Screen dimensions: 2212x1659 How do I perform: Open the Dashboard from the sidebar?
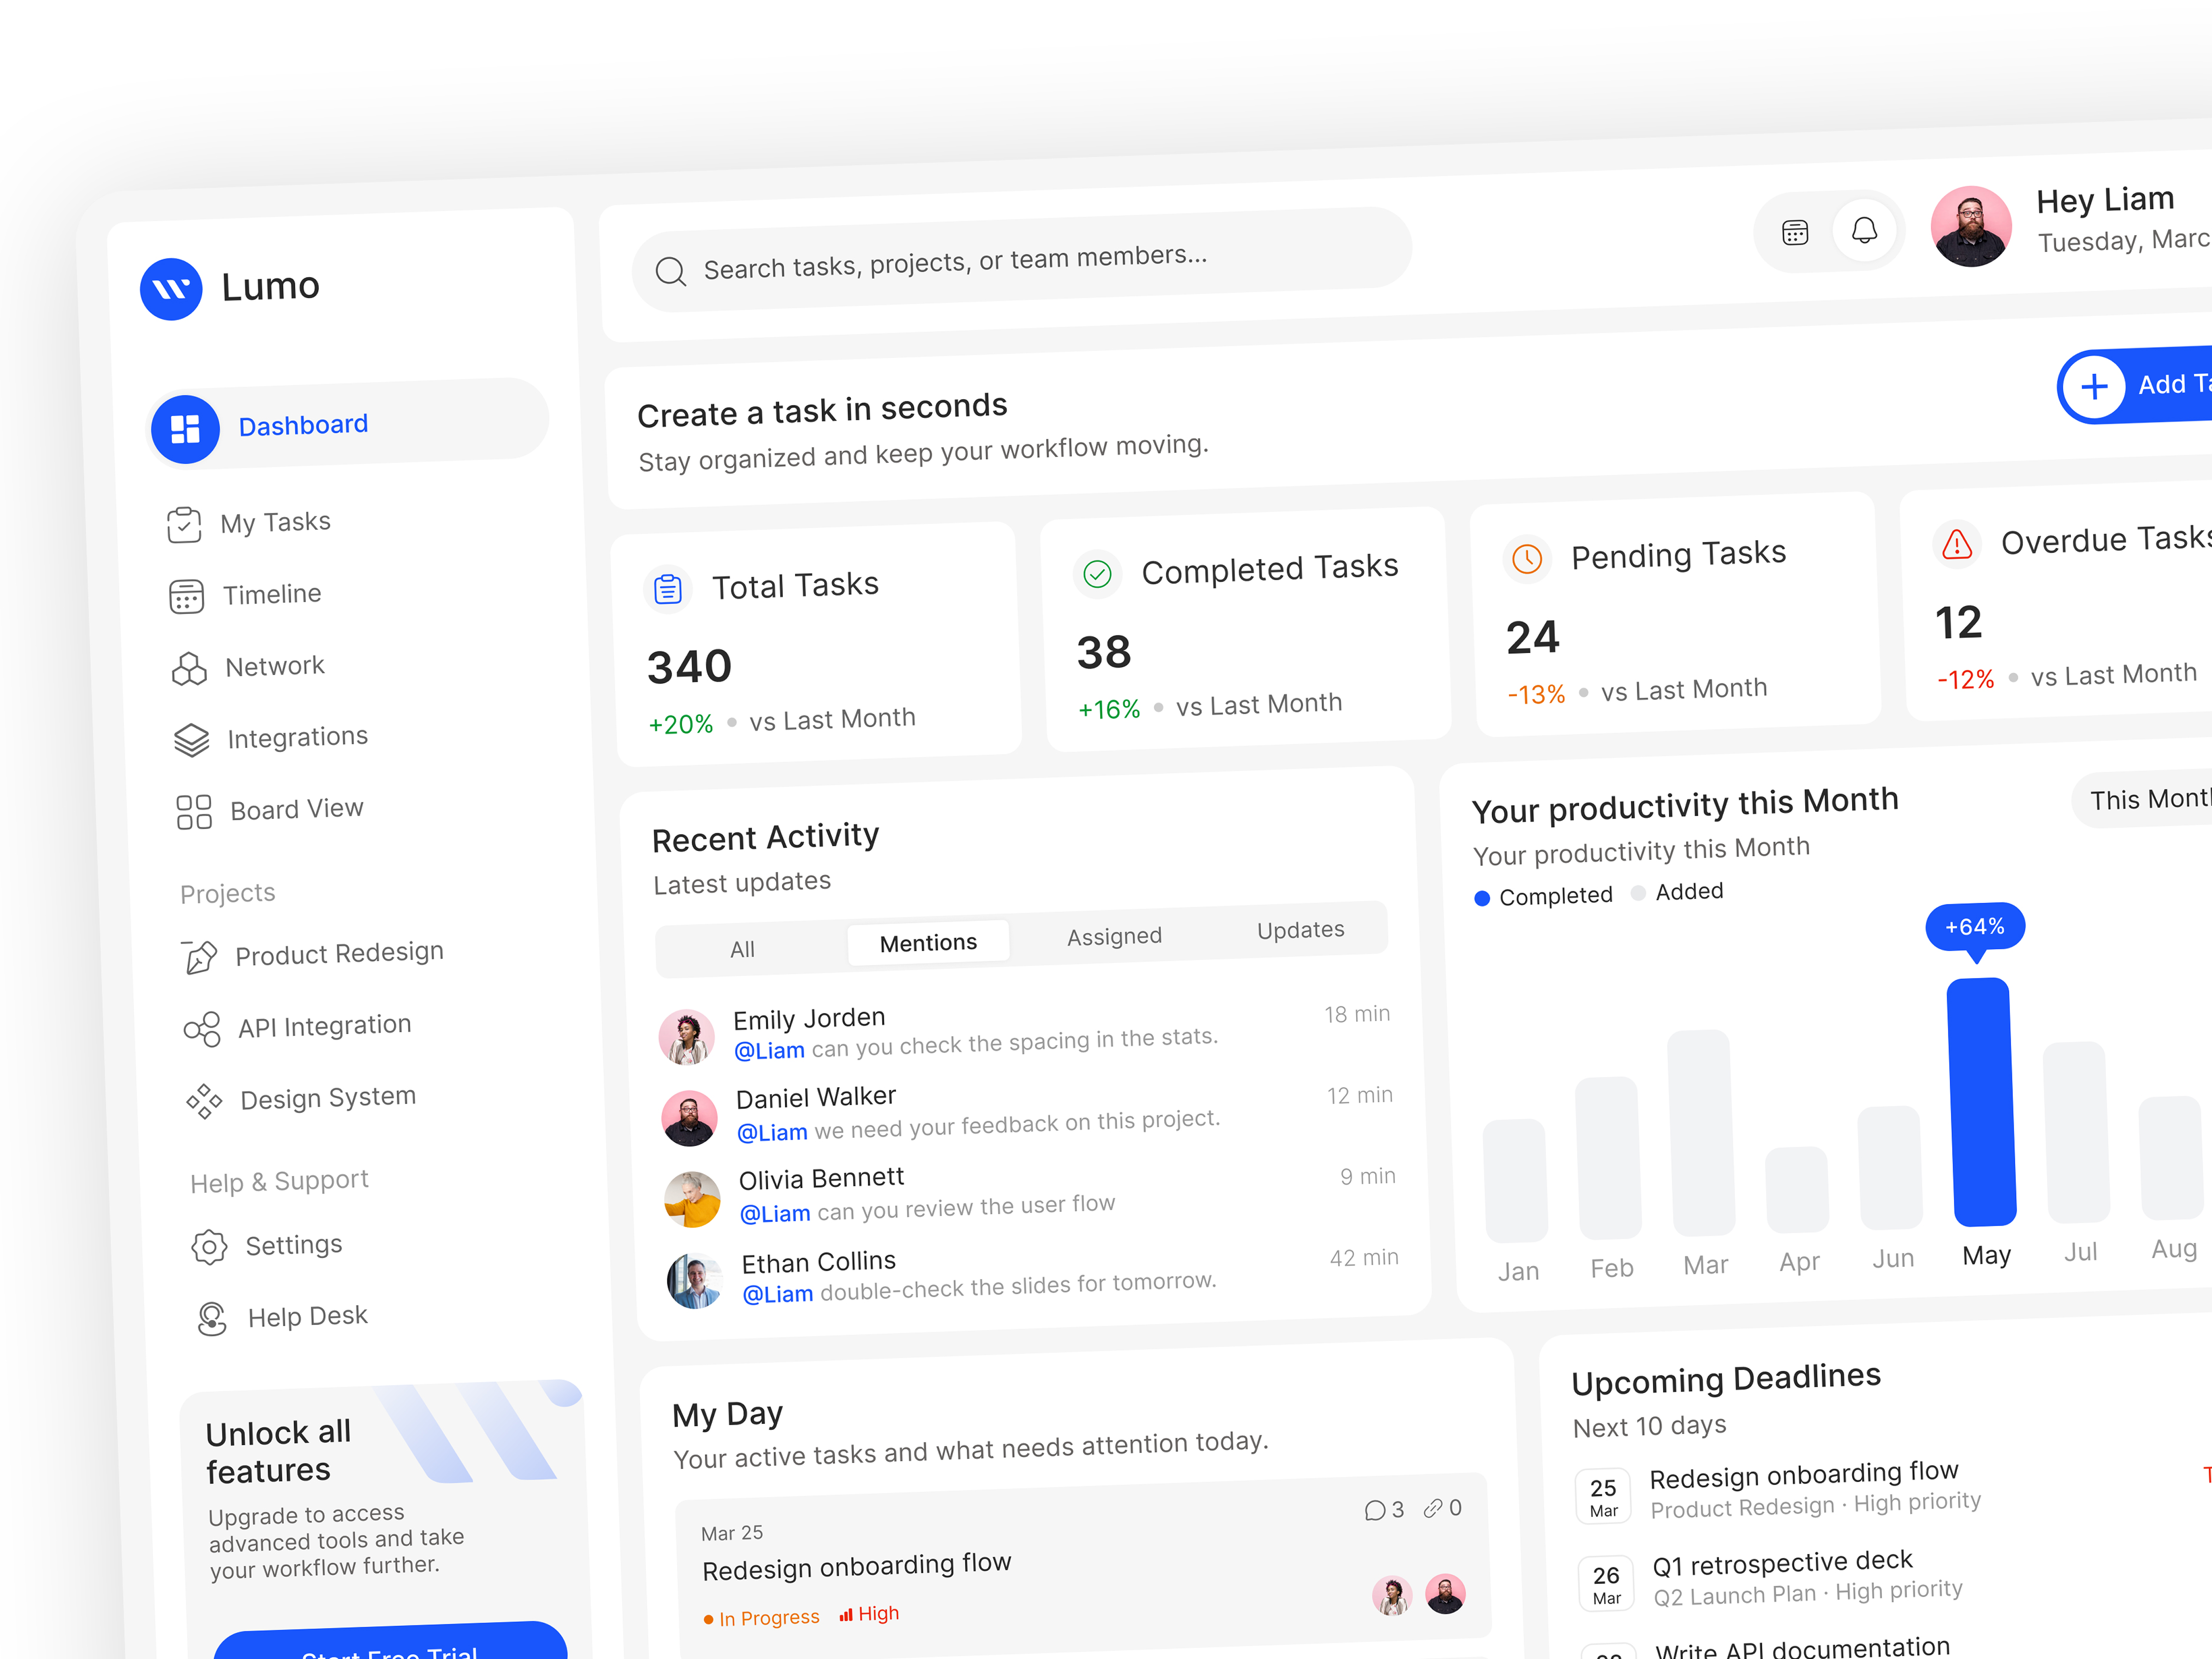pyautogui.click(x=303, y=424)
